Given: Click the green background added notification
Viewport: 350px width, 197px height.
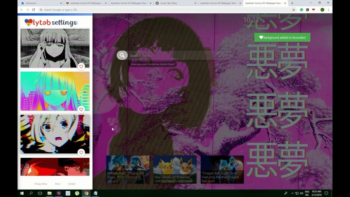Looking at the screenshot, I should coord(282,37).
